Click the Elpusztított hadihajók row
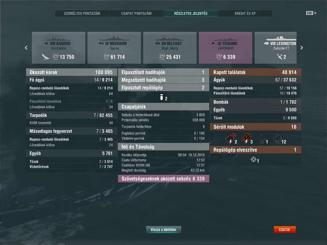The height and width of the screenshot is (245, 327). tap(163, 72)
